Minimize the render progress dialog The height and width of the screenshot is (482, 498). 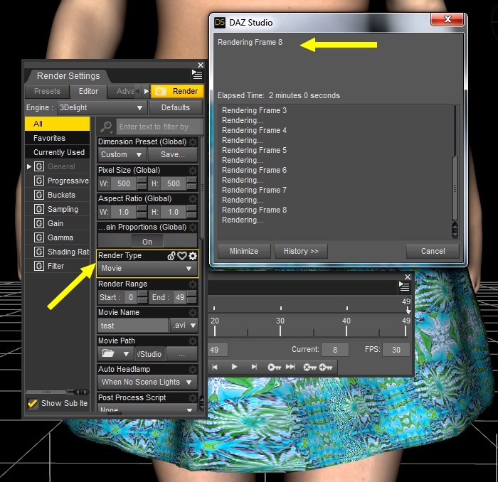[244, 252]
